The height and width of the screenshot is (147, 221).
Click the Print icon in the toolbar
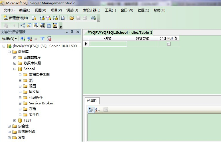coord(85,18)
